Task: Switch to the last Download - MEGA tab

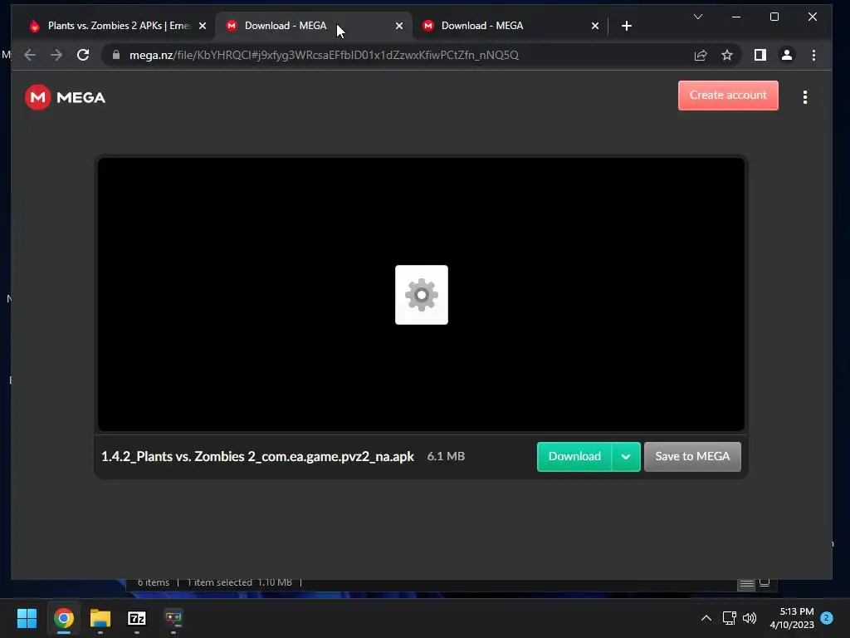Action: (x=510, y=26)
